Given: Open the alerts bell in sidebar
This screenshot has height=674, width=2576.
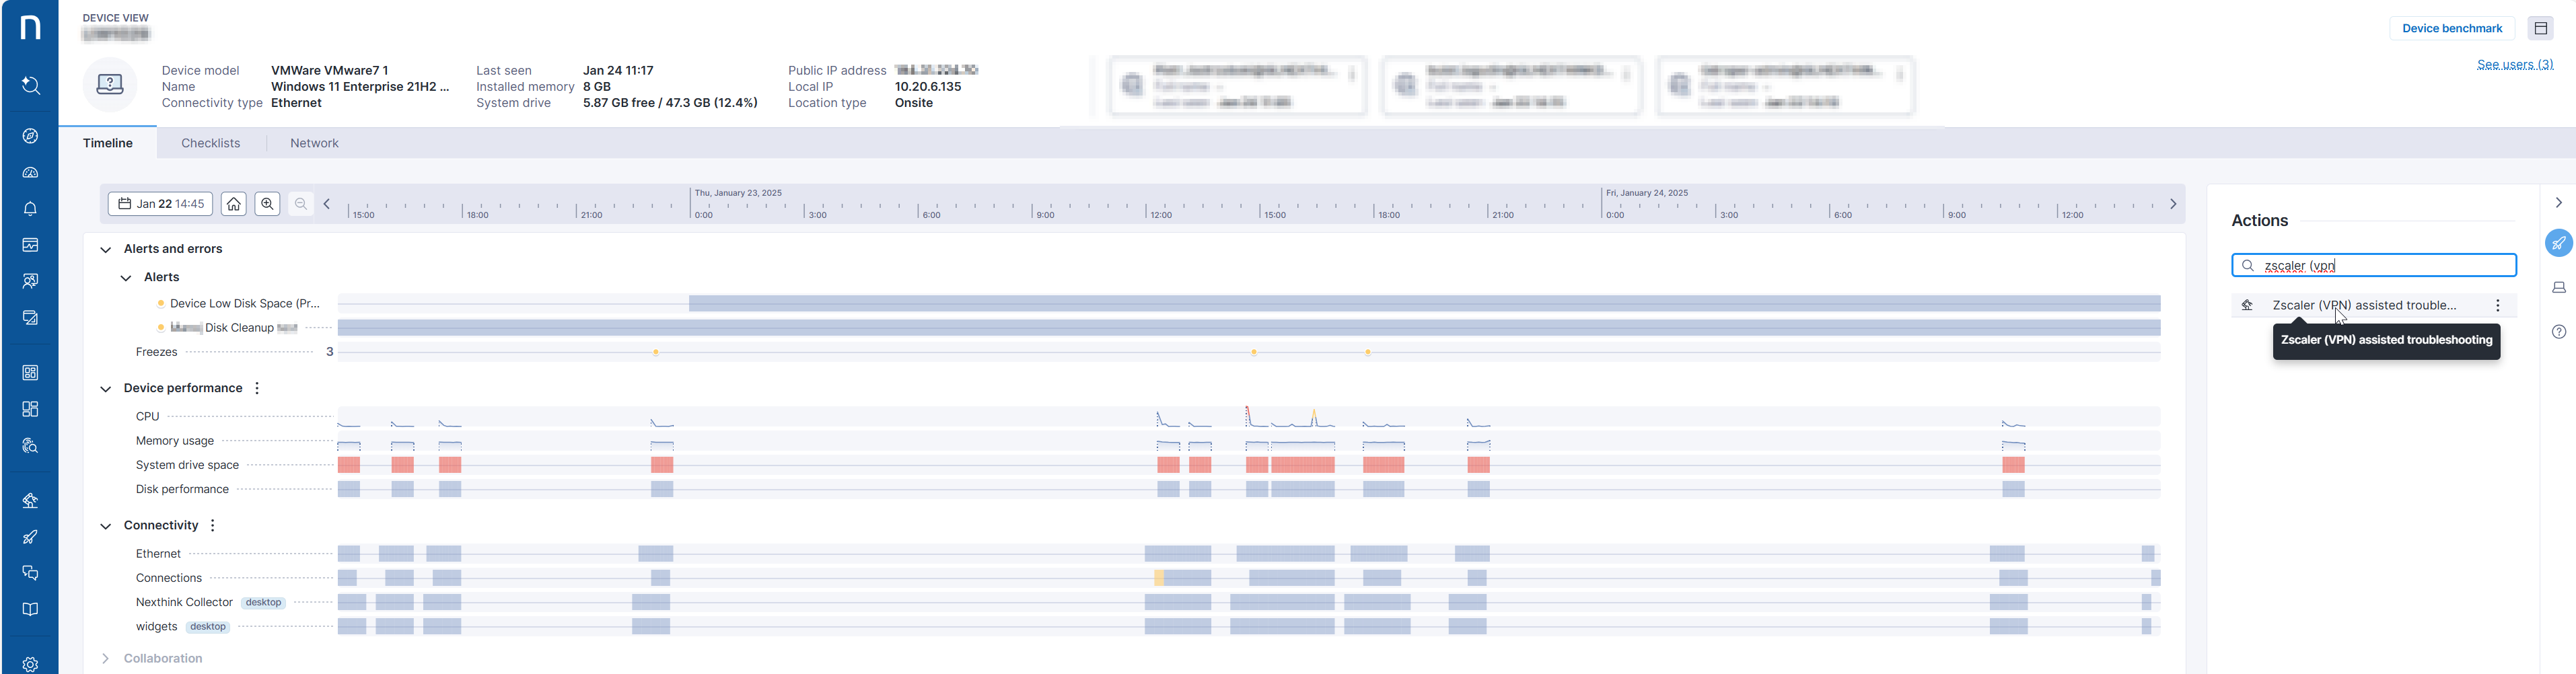Looking at the screenshot, I should click(x=30, y=209).
